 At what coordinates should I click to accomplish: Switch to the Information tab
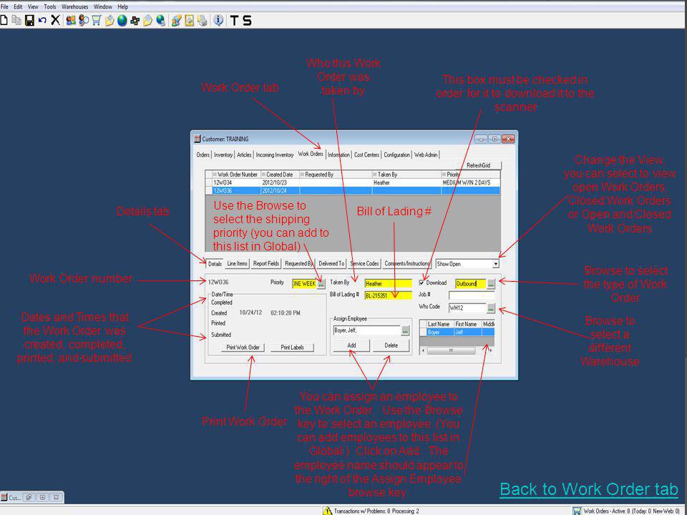[338, 155]
